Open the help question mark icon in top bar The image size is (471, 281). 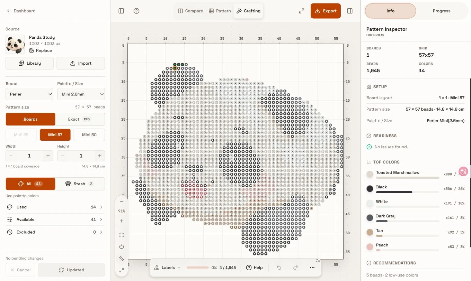136,11
